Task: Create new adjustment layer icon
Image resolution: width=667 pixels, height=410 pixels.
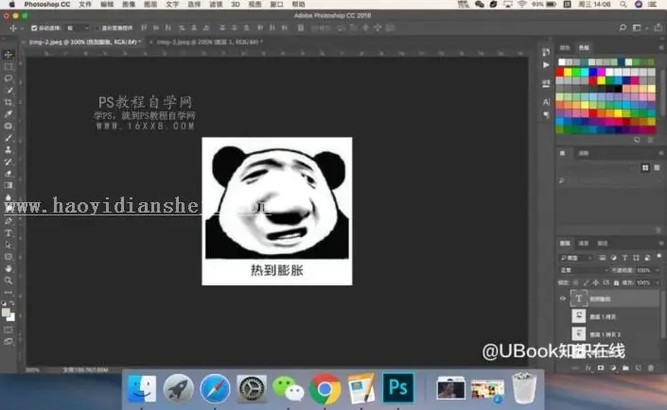Action: click(613, 367)
